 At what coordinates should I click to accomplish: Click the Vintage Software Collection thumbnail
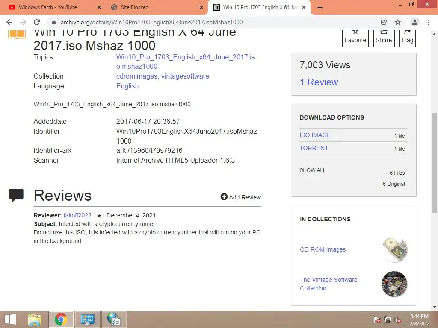[x=394, y=284]
